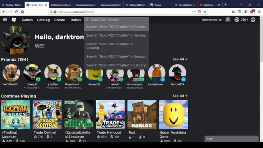Open the Test game thumbnail
The image size is (263, 148).
tap(142, 115)
